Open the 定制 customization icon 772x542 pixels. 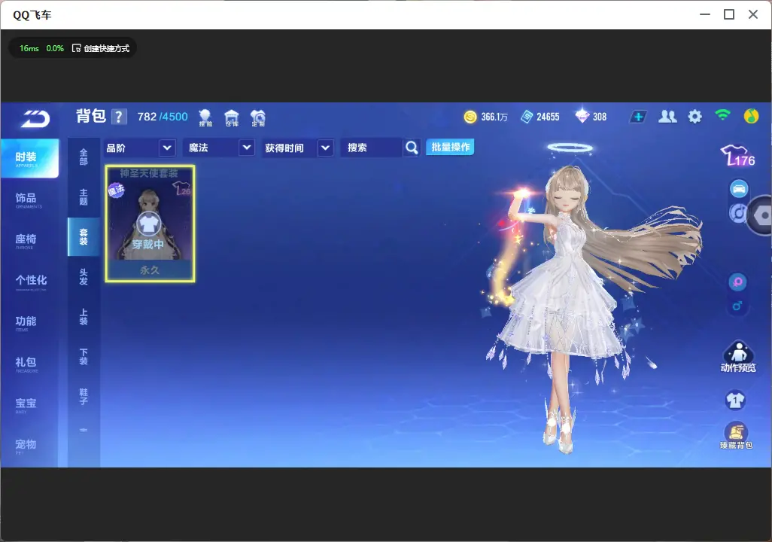258,117
